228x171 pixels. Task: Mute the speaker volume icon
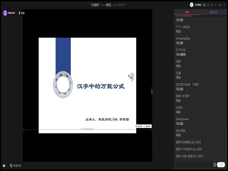click(4, 166)
